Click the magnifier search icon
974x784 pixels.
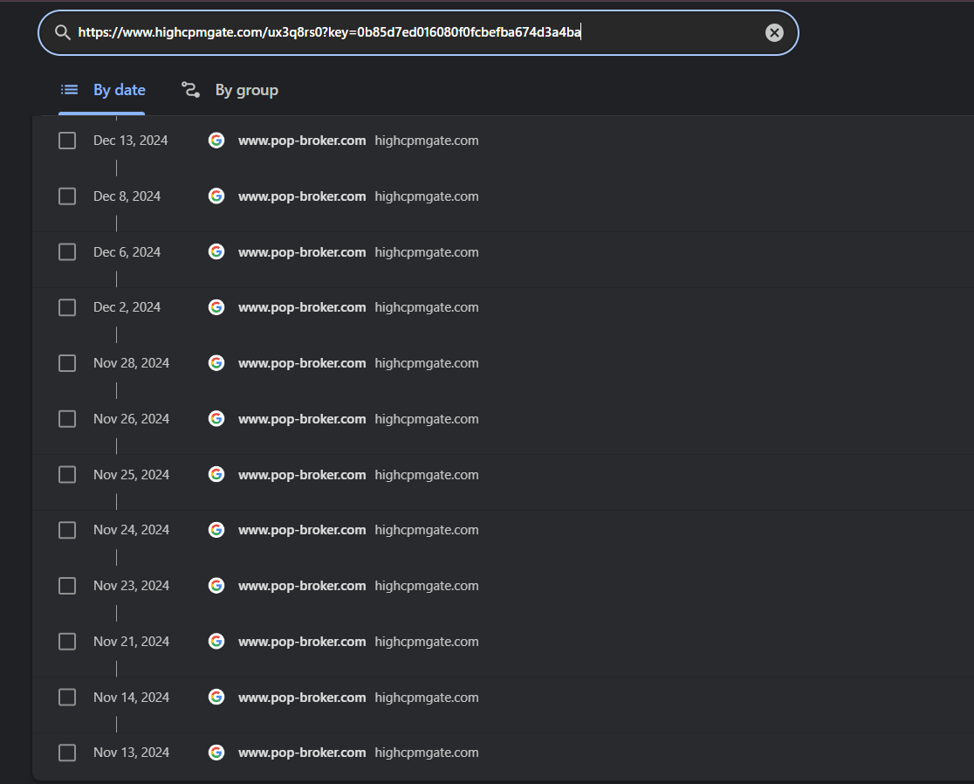(62, 32)
